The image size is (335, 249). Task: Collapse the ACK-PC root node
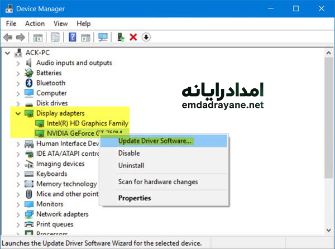pos(7,53)
